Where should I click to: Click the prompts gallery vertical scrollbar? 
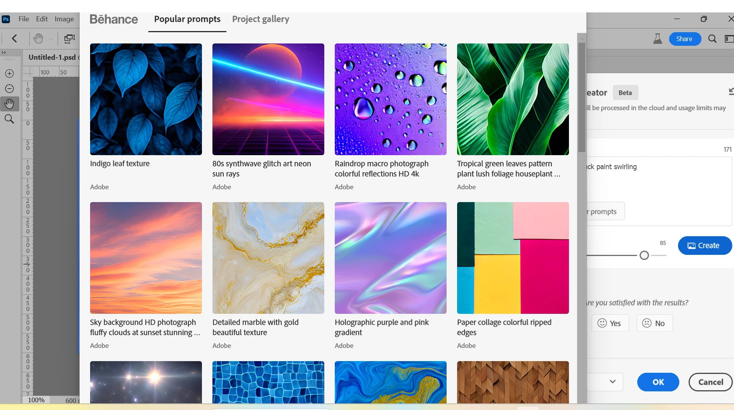click(x=581, y=97)
